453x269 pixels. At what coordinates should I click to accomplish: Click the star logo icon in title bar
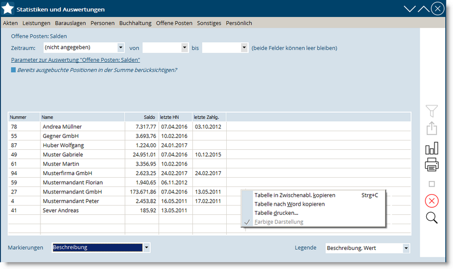click(8, 8)
